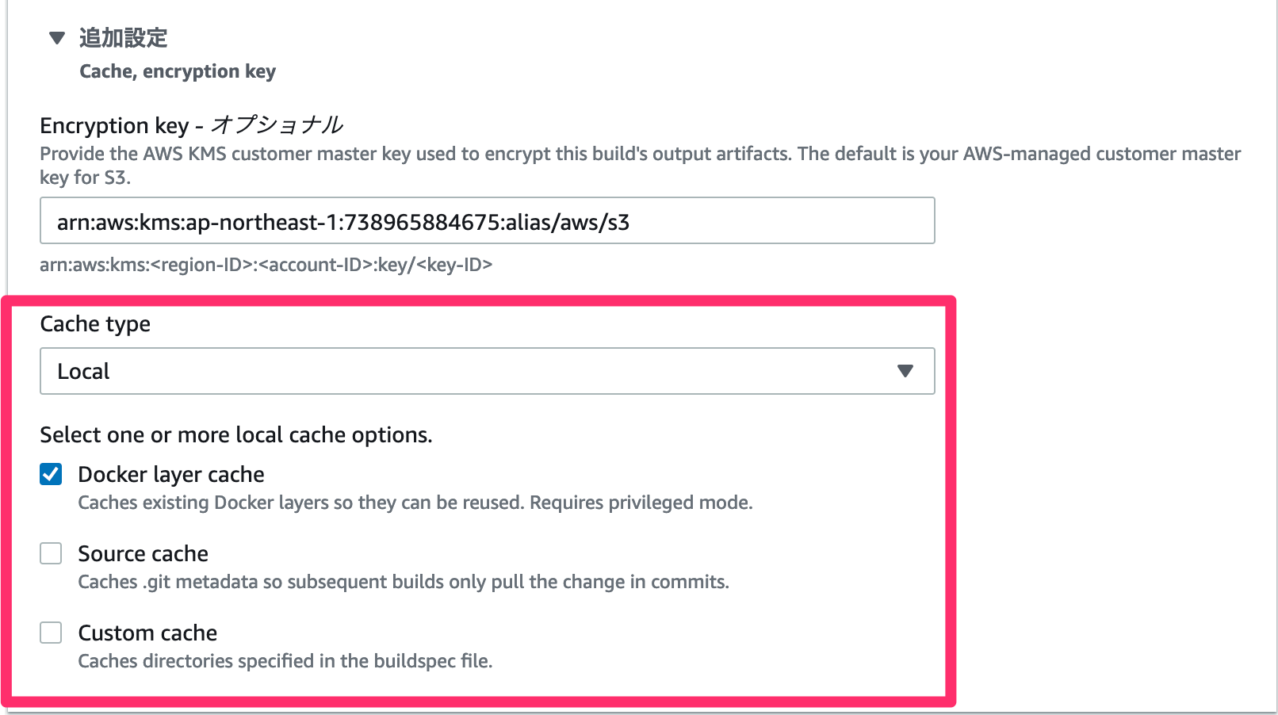
Task: Click the Docker layer cache label text
Action: [x=170, y=474]
